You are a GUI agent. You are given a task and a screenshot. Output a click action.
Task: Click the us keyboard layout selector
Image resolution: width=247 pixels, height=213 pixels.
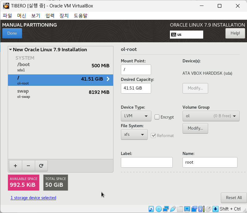tap(187, 35)
